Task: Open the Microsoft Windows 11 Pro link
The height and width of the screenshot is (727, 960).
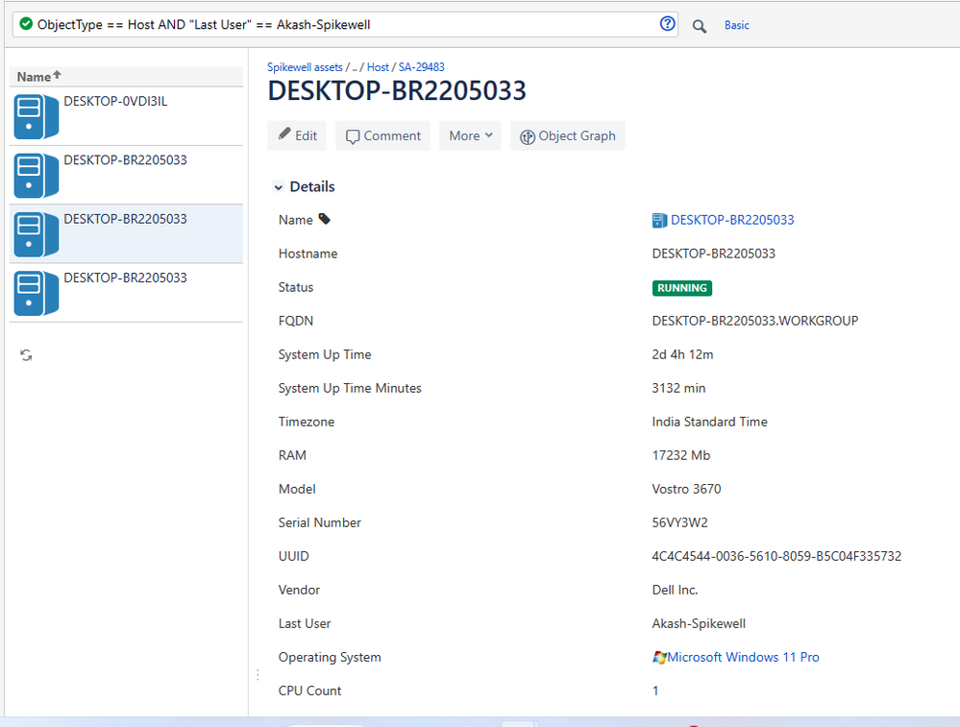Action: click(743, 657)
